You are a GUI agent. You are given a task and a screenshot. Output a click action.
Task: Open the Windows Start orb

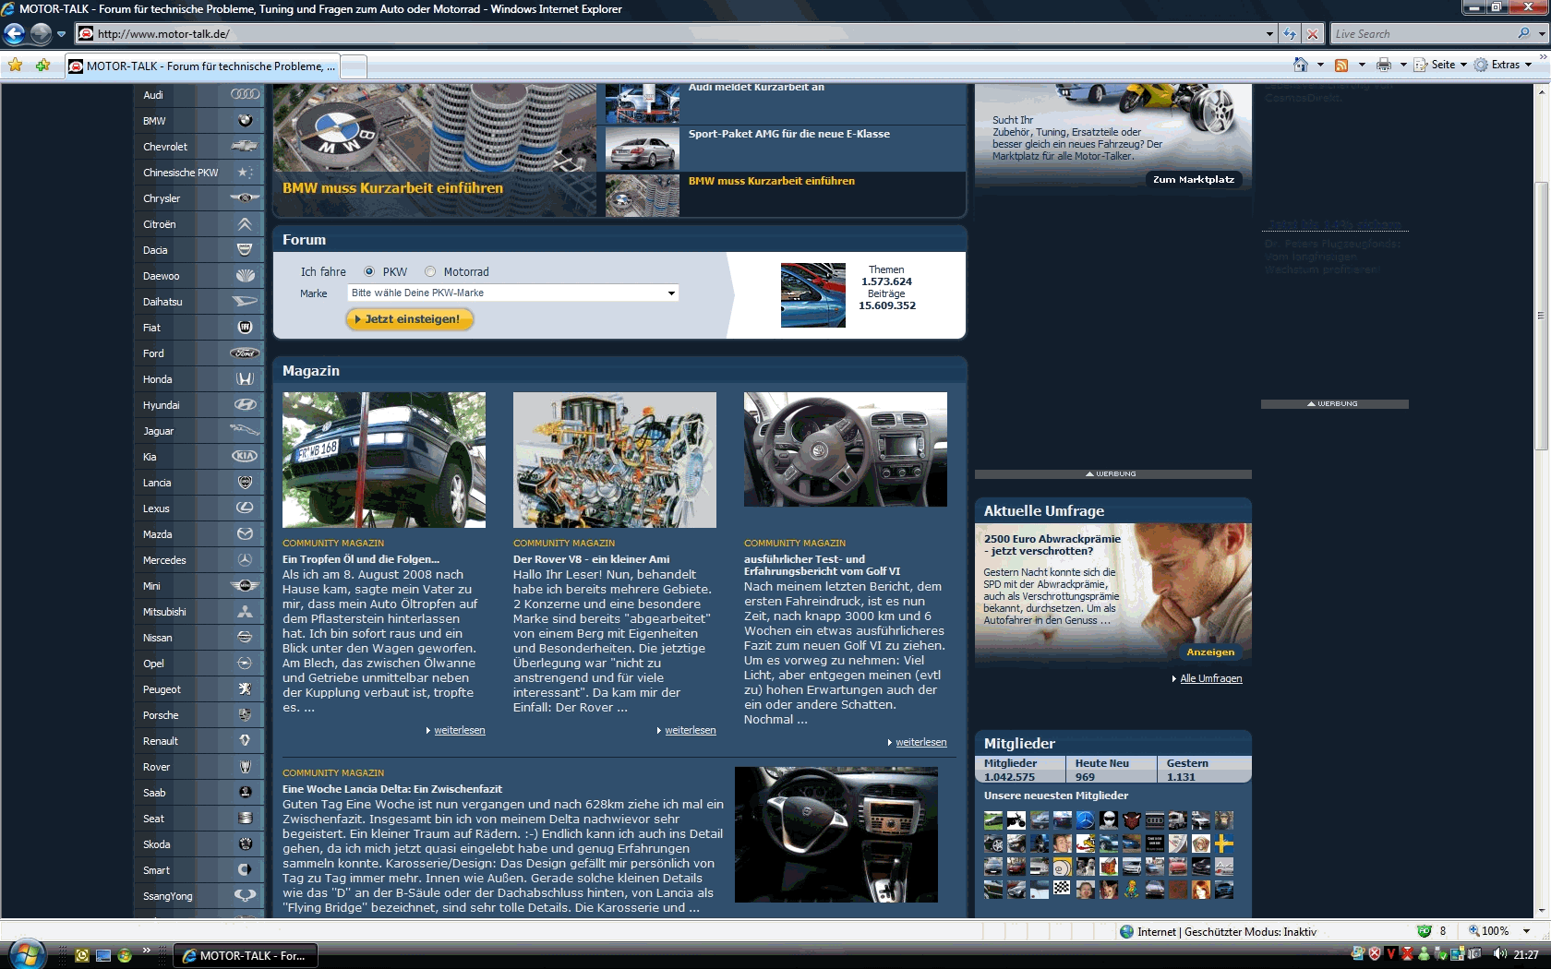(x=26, y=953)
